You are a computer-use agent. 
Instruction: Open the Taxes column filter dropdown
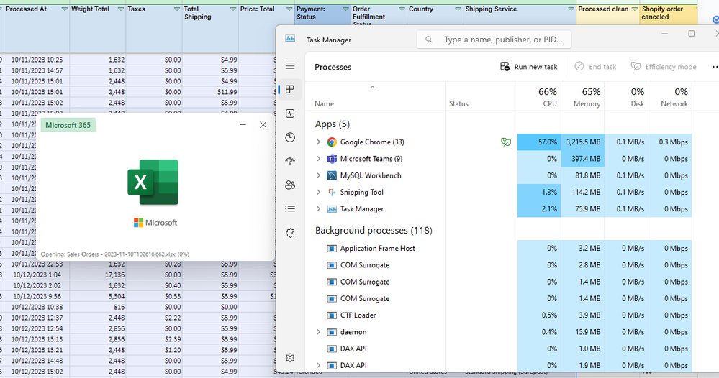[x=176, y=9]
